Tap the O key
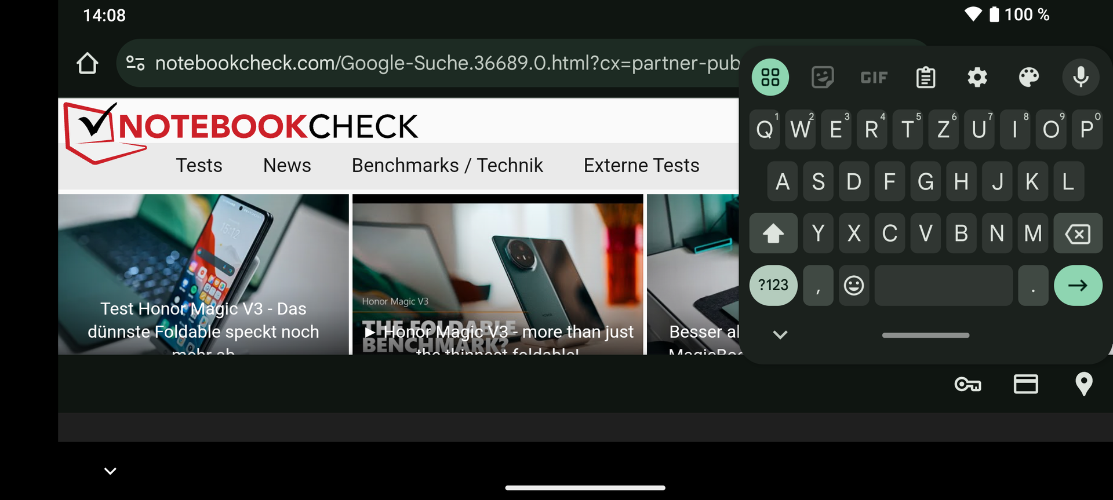The width and height of the screenshot is (1113, 500). (1051, 130)
